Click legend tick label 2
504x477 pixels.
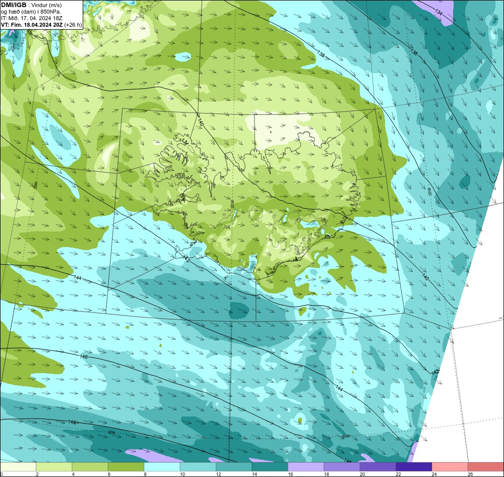(x=37, y=474)
